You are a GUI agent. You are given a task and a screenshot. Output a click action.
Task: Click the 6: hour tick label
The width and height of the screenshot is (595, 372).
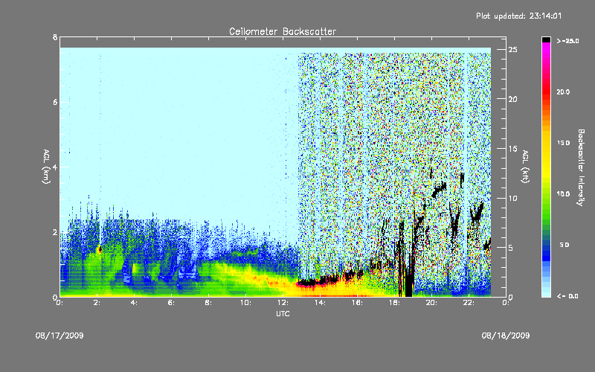point(172,303)
